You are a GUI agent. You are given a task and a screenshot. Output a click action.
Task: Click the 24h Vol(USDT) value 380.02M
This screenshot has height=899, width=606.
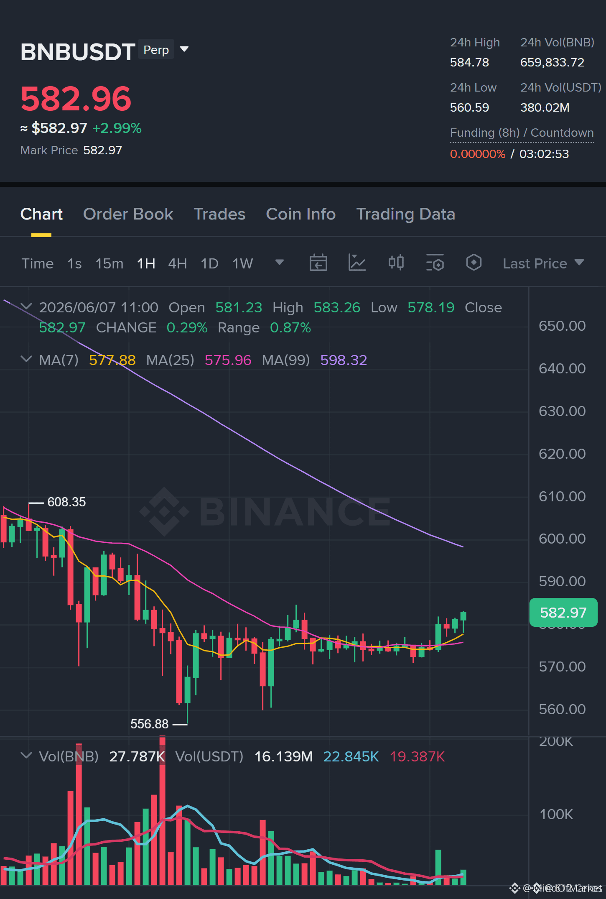545,108
